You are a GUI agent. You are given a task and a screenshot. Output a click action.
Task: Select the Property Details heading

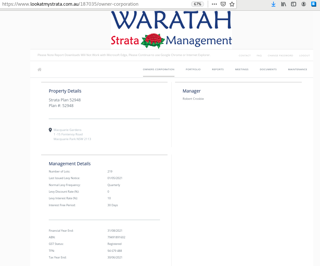(x=65, y=91)
